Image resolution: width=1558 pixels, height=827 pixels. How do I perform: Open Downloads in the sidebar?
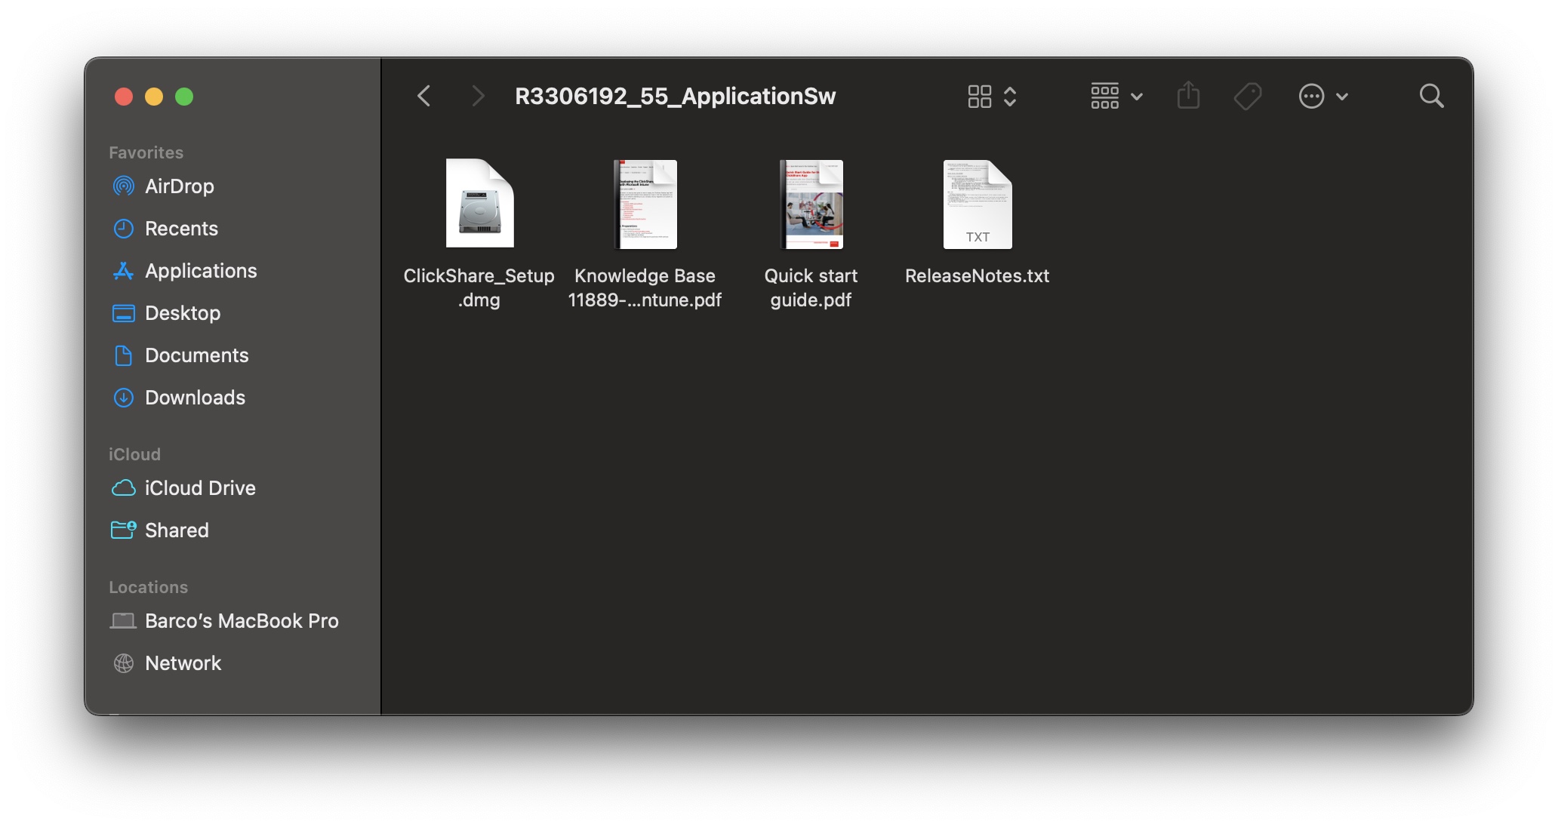pyautogui.click(x=195, y=398)
